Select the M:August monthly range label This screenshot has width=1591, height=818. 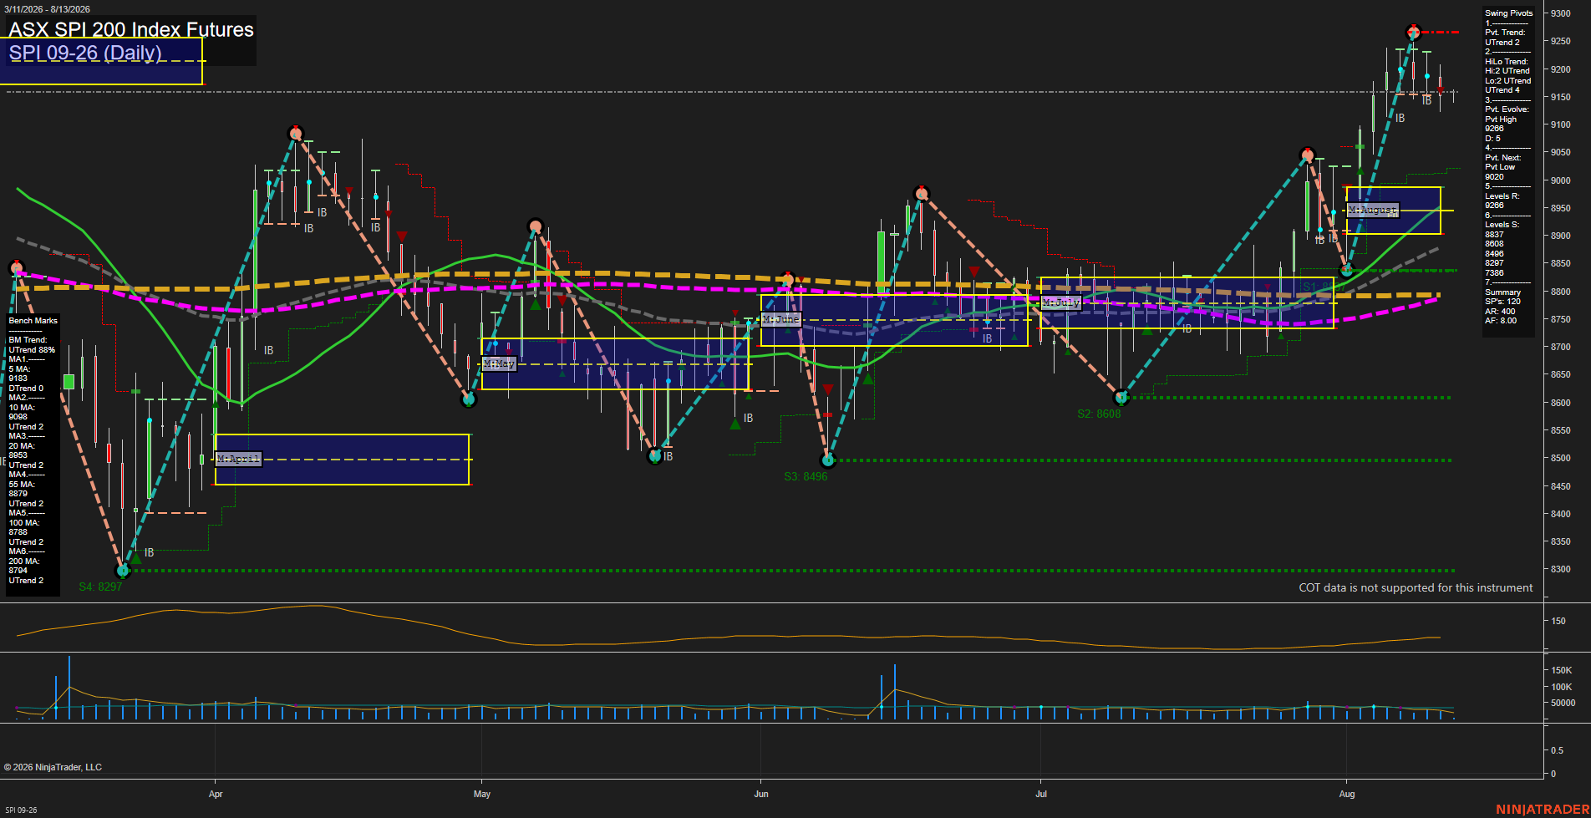click(1372, 210)
